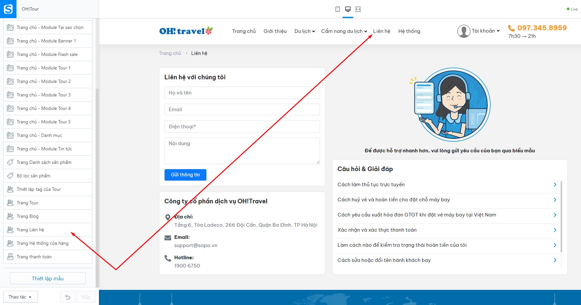Open Trang chủ - Module Tour 1 settings
The height and width of the screenshot is (305, 581).
[x=48, y=68]
